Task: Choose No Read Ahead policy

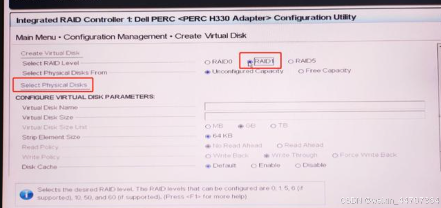Action: [x=208, y=146]
